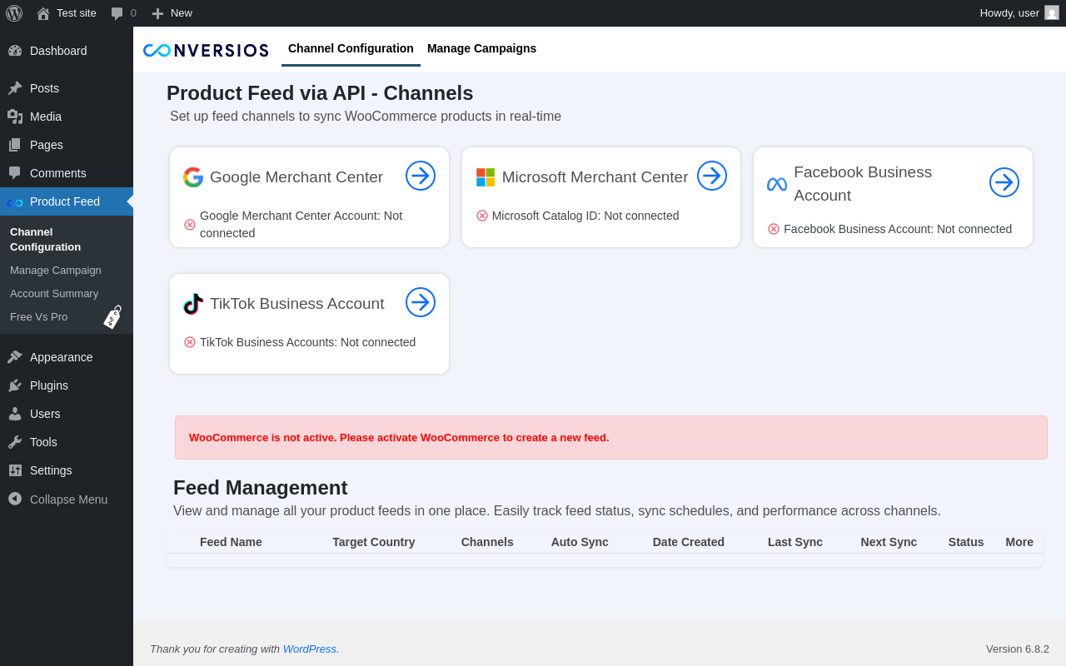Open the Appearance menu

click(x=61, y=357)
